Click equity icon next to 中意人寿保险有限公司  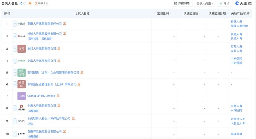coord(59,106)
